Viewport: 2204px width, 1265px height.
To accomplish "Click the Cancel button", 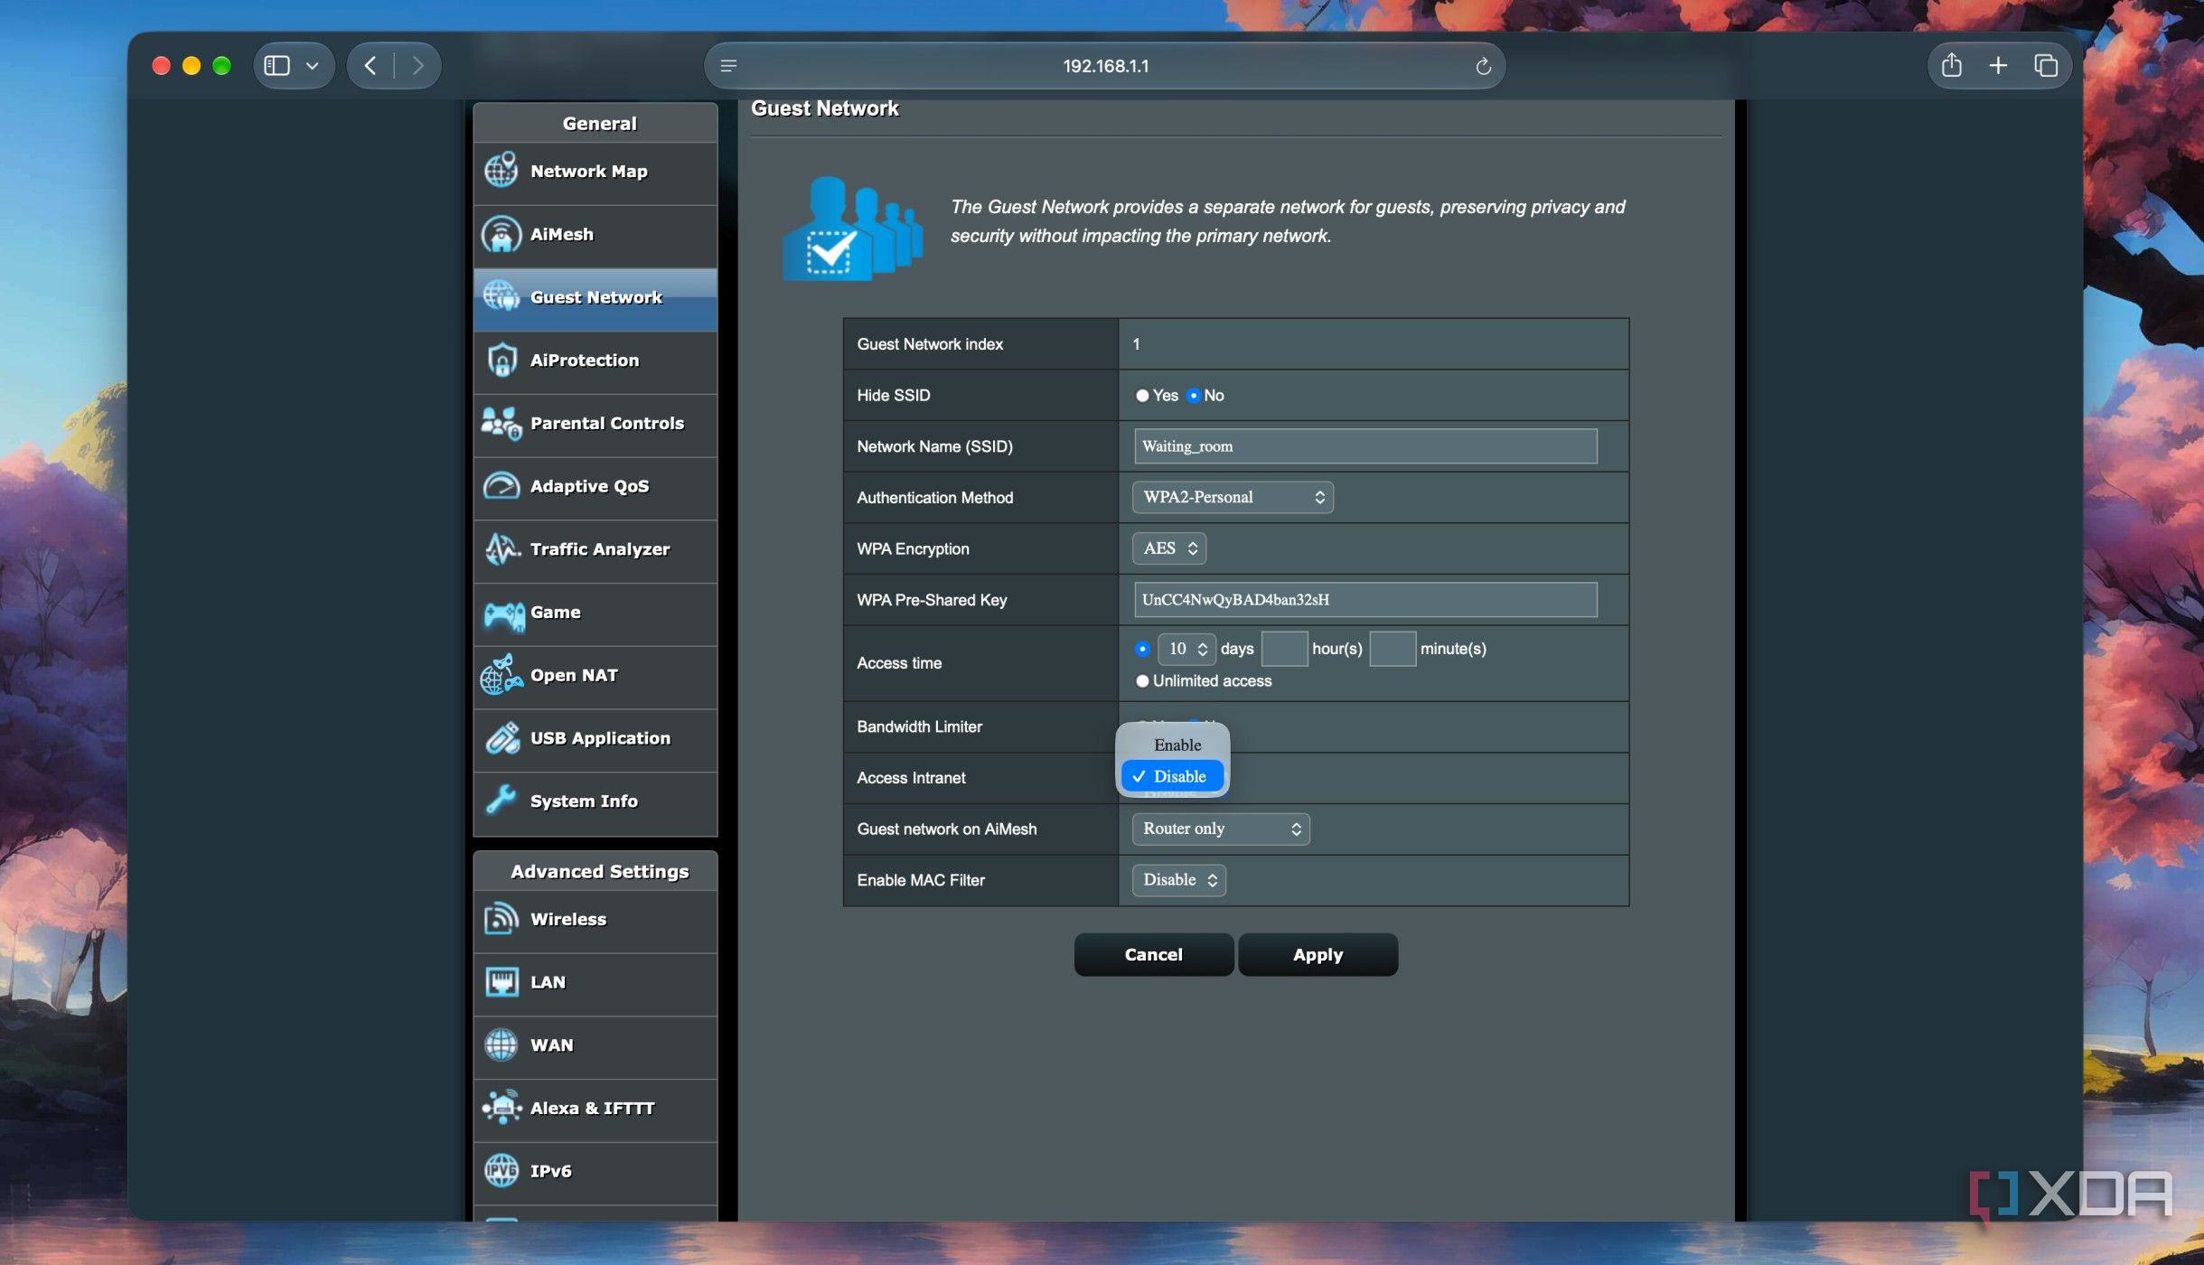I will (x=1153, y=955).
